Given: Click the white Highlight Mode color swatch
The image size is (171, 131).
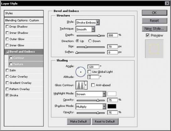Looking at the screenshot, I should point(112,94).
